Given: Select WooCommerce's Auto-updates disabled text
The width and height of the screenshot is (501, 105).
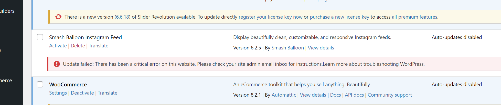Looking at the screenshot, I should [457, 84].
